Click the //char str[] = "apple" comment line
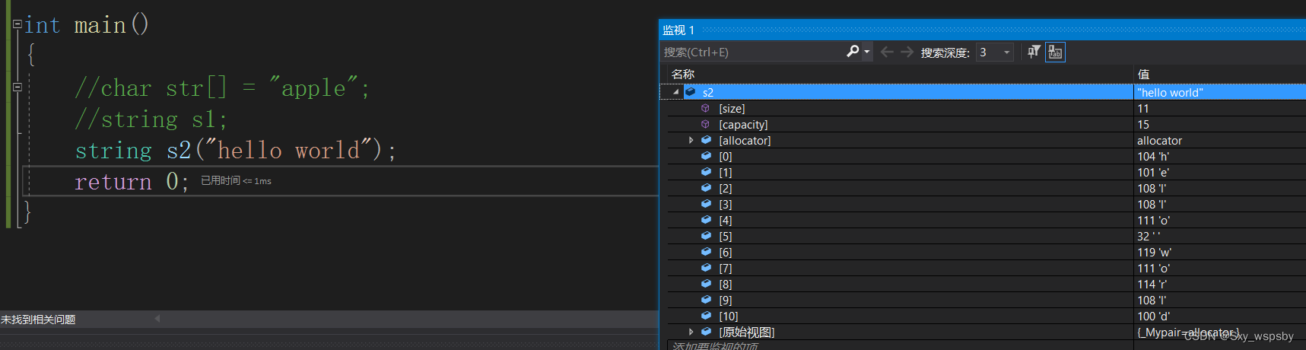 coord(222,88)
